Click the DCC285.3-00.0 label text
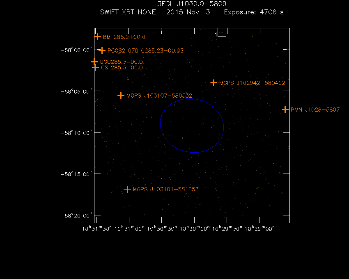 (121, 62)
